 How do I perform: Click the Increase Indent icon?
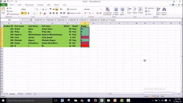click(x=64, y=13)
